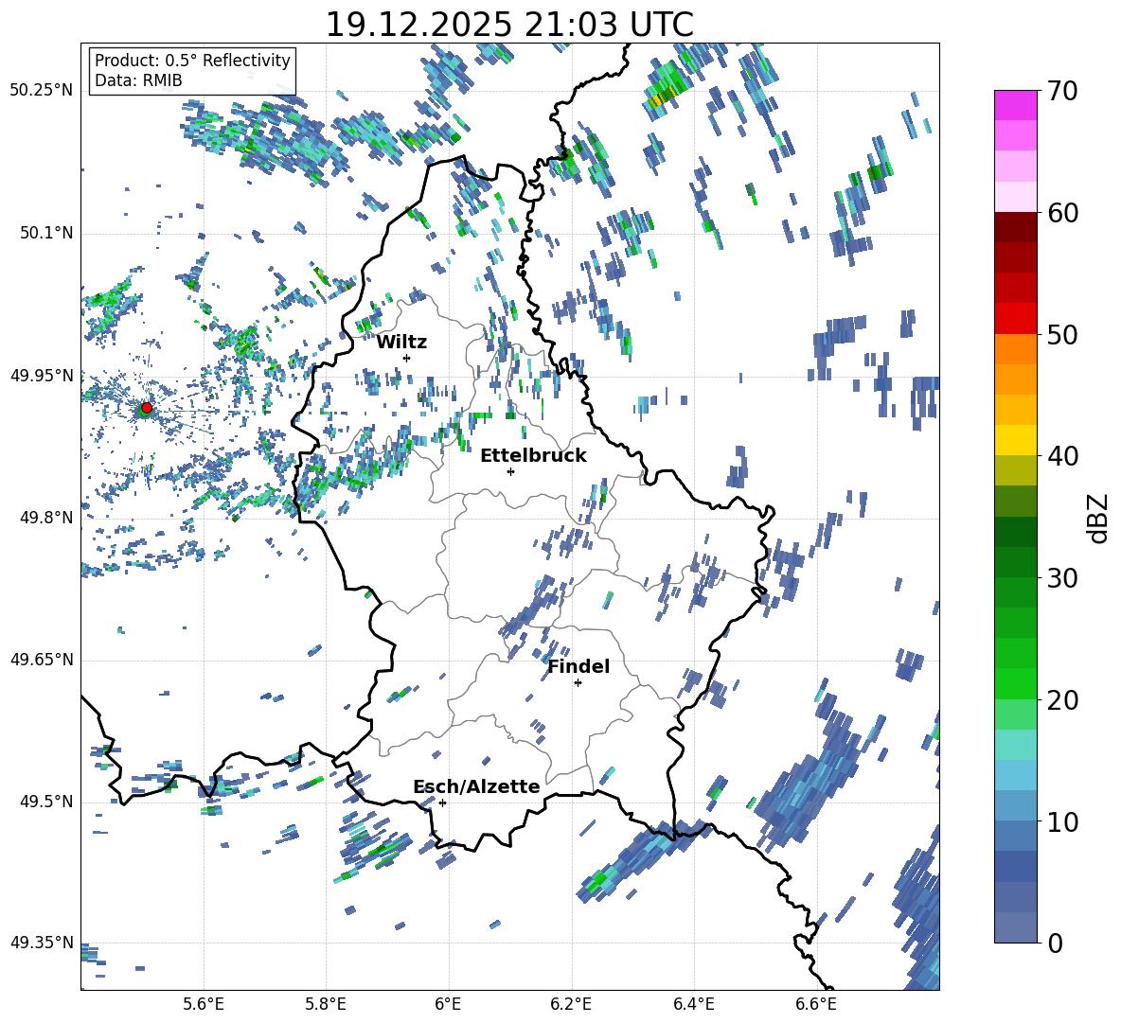Click the Findel station cross marker

click(578, 682)
